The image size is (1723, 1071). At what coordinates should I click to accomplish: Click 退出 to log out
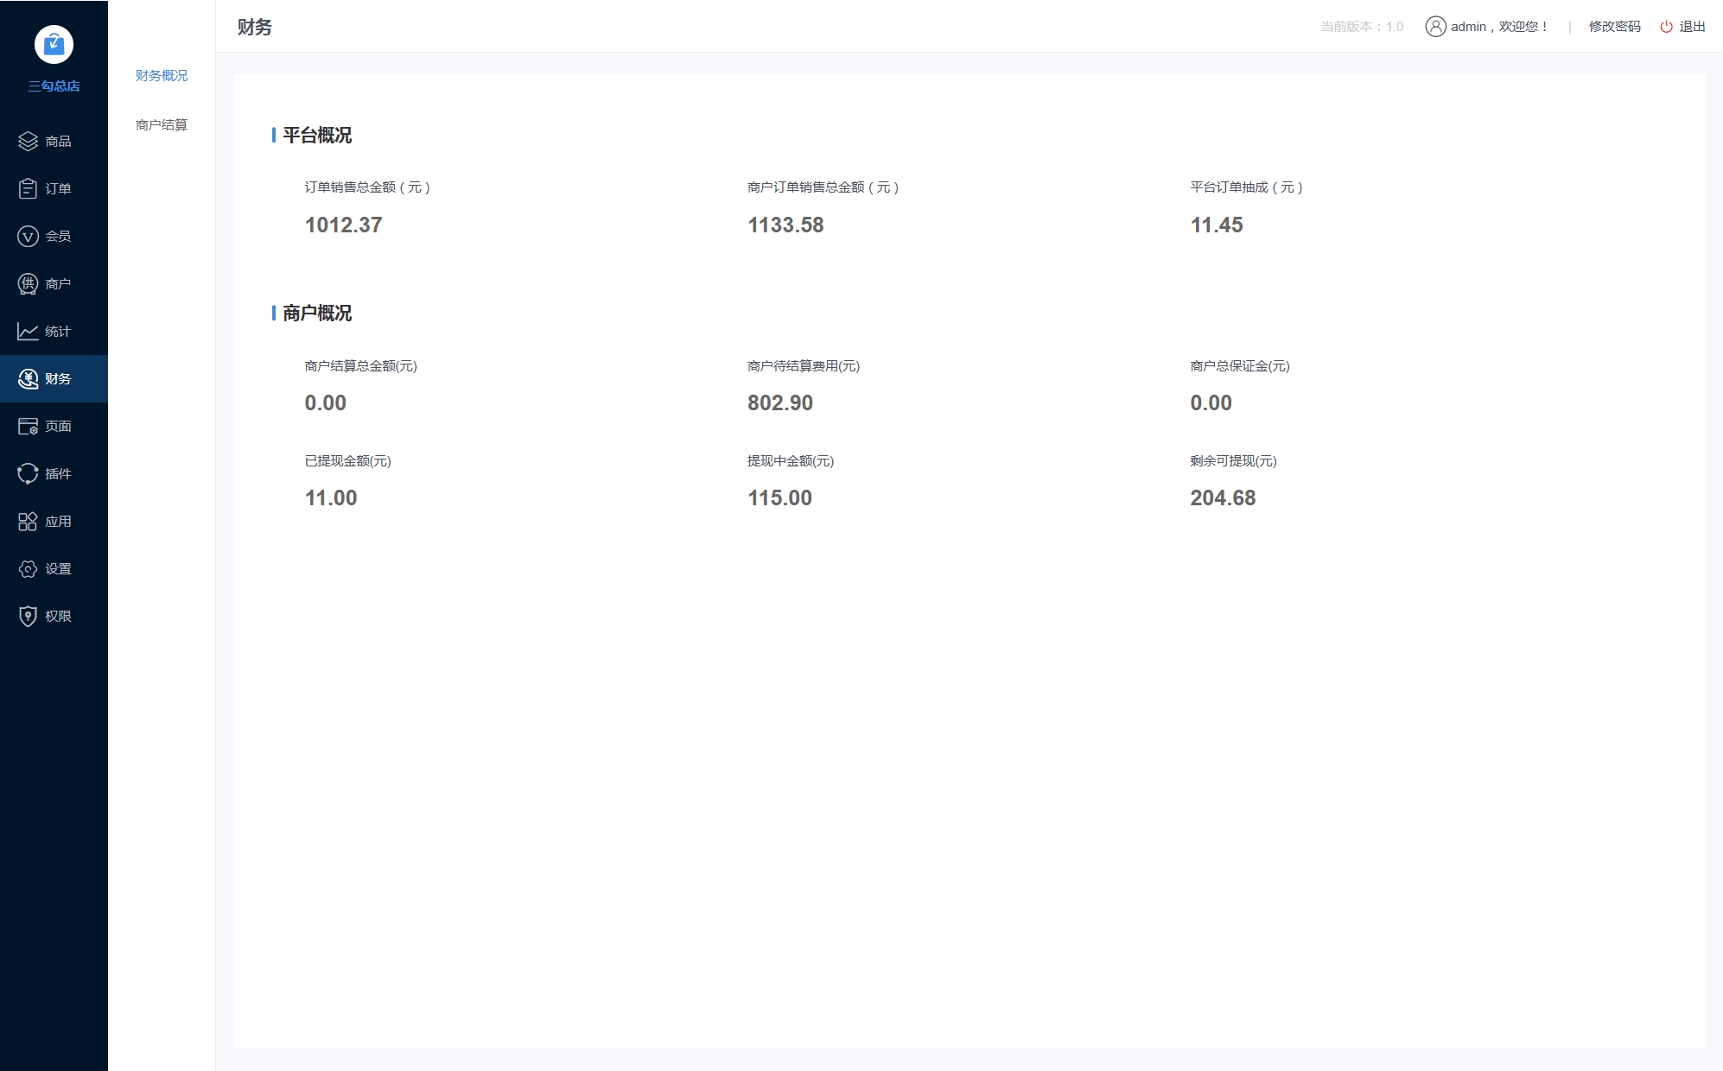click(1693, 27)
